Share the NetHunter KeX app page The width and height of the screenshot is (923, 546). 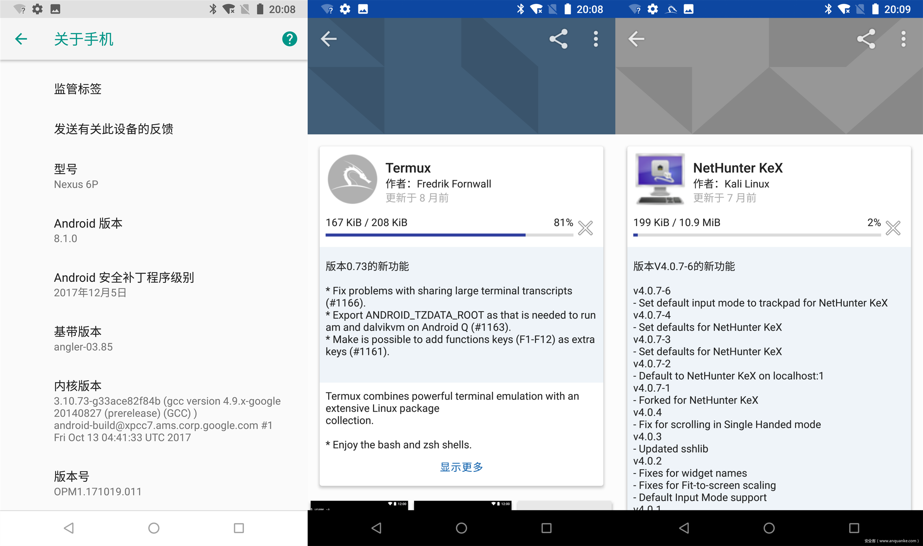point(866,39)
